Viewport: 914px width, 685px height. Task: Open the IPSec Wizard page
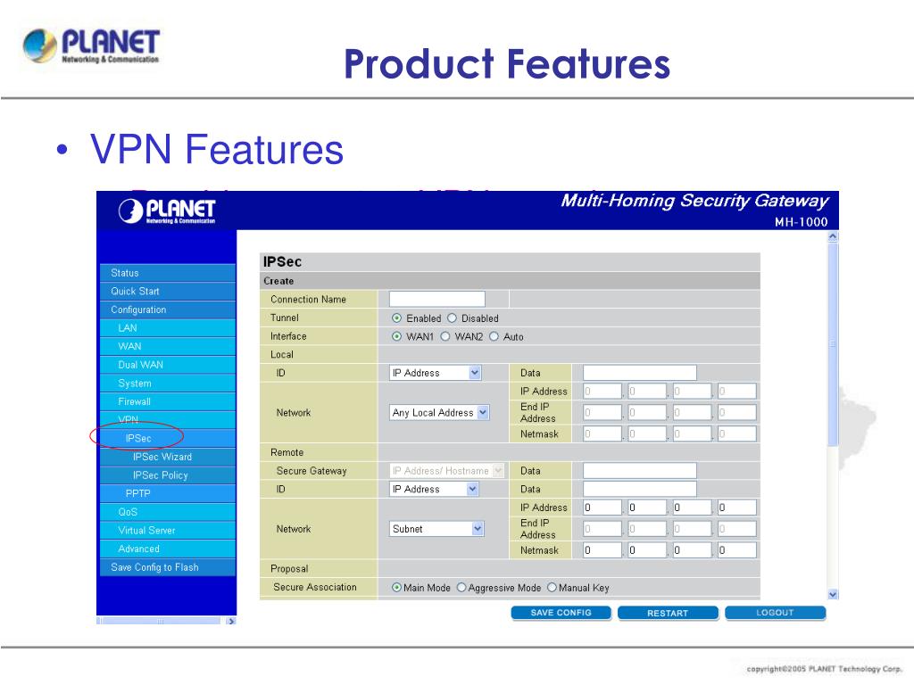[168, 457]
